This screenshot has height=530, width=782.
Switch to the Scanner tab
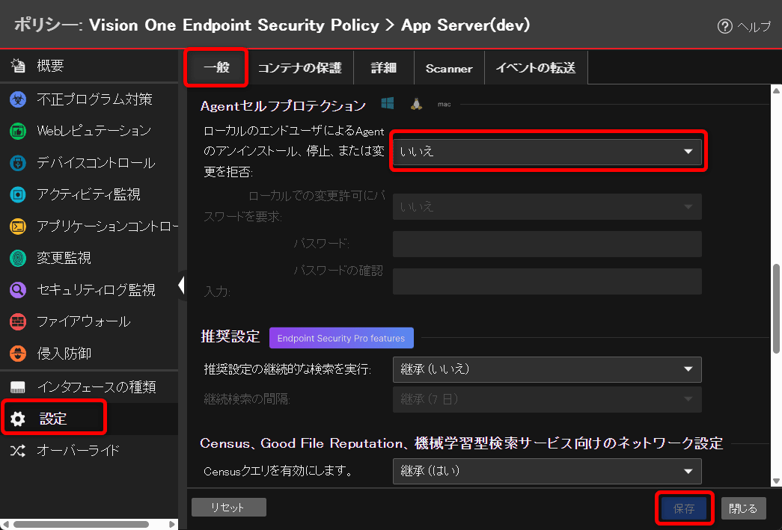(449, 68)
